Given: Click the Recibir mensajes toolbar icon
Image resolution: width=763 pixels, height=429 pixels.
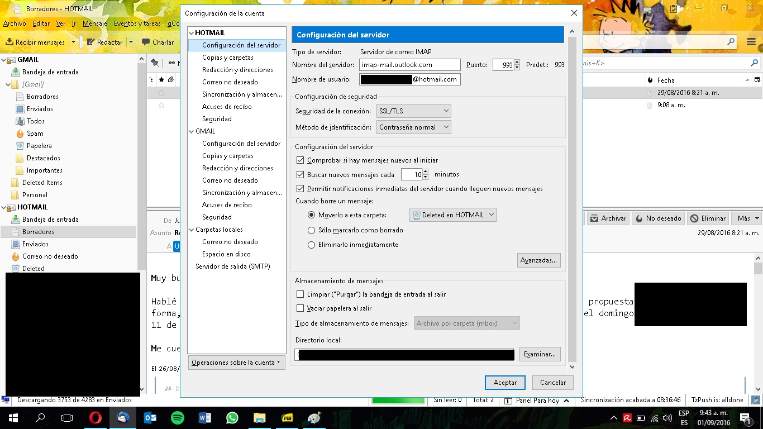Looking at the screenshot, I should pos(10,42).
